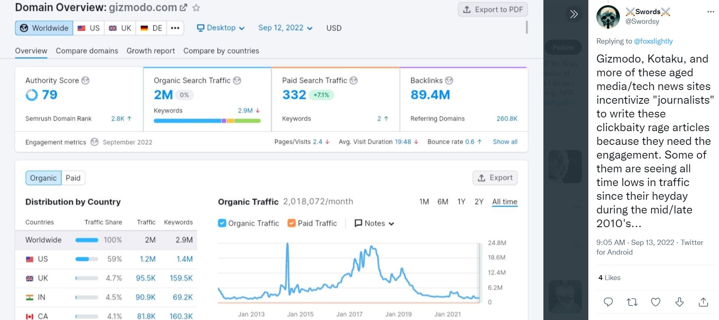Click Organic Search Traffic globe icon
Screen dimensions: 719x320
coord(237,80)
